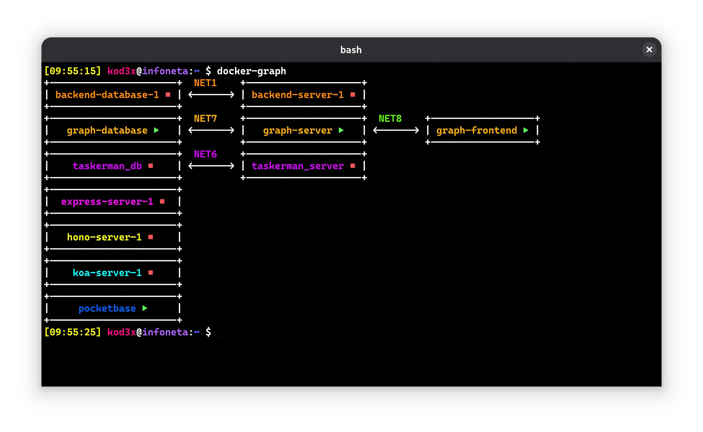Click the red stopped icon beside hono-server-1
Viewport: 703px width, 432px height.
tap(150, 237)
